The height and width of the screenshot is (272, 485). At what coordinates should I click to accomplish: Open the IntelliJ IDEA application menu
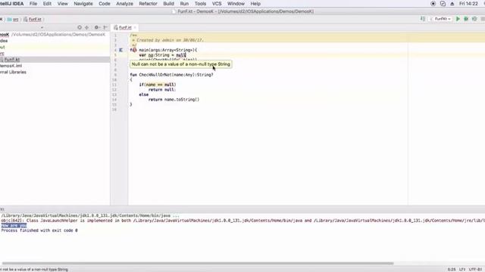(x=12, y=4)
